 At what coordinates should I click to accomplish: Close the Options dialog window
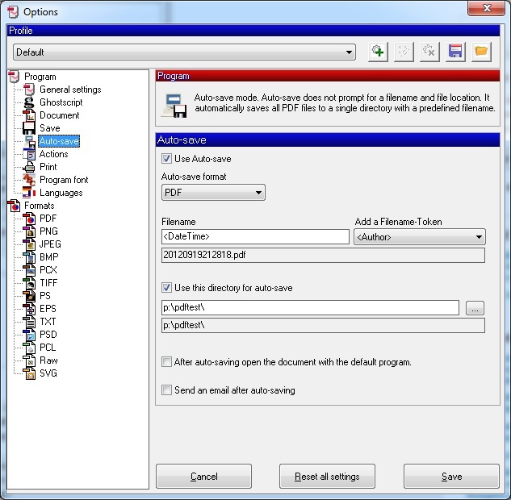pyautogui.click(x=486, y=8)
